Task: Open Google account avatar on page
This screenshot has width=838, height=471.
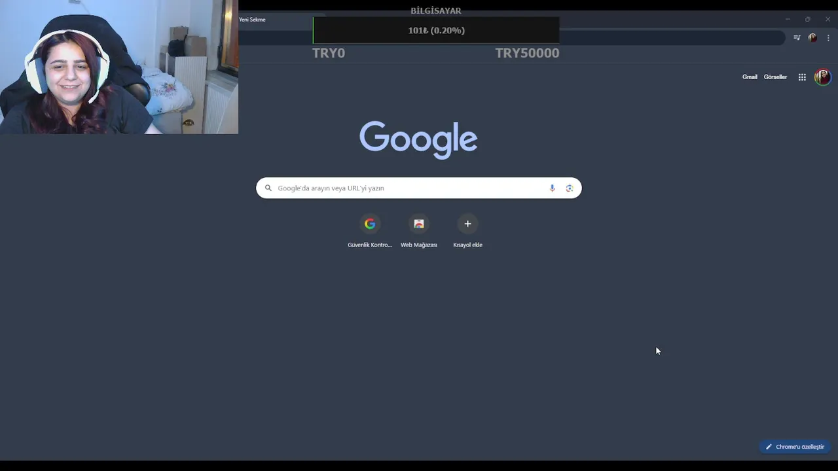Action: point(822,77)
